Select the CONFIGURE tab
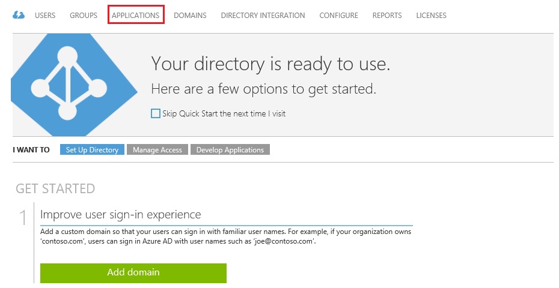This screenshot has height=288, width=559. [x=338, y=16]
